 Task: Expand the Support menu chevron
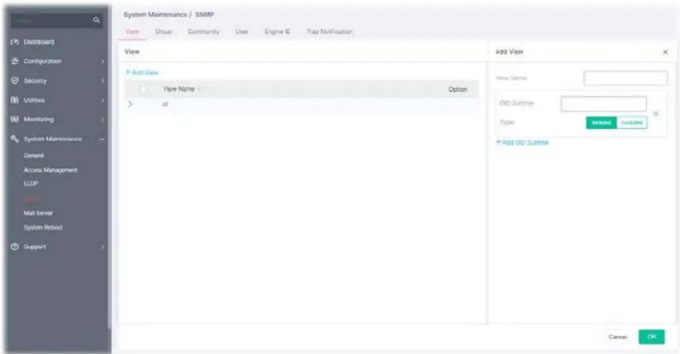click(102, 247)
